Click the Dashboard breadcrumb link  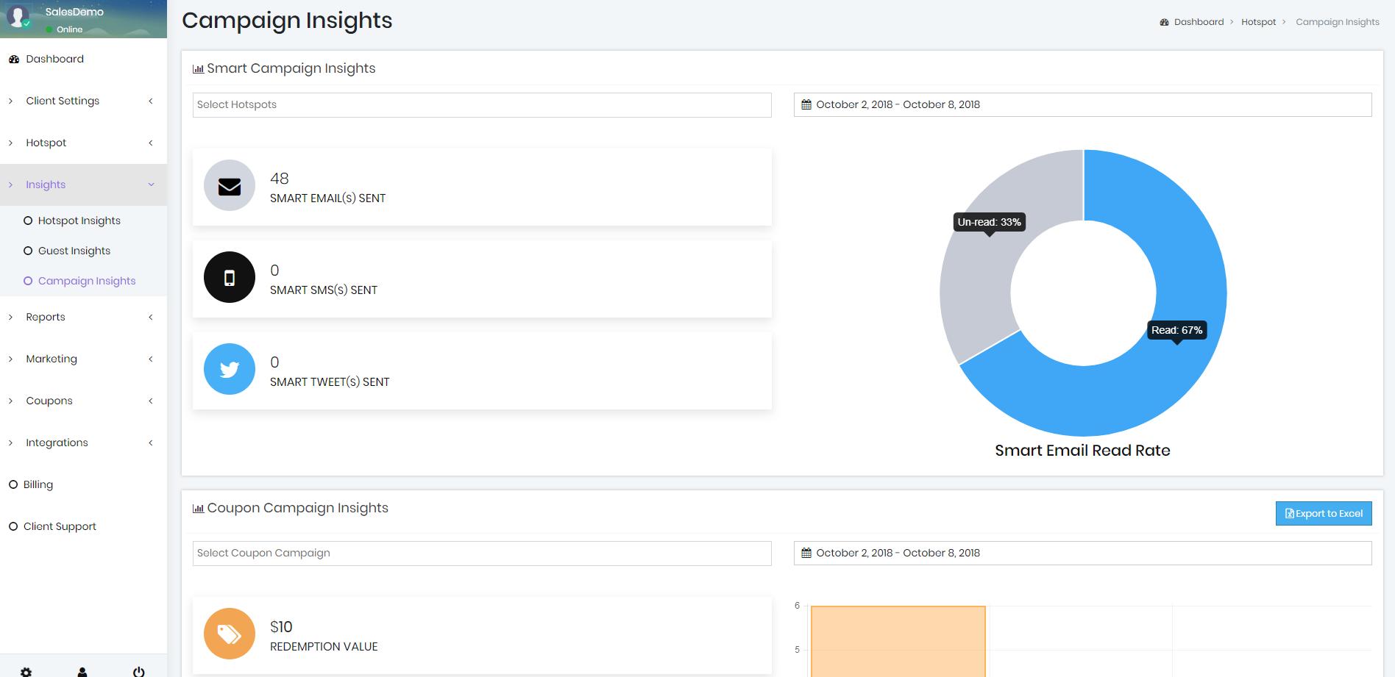1198,22
